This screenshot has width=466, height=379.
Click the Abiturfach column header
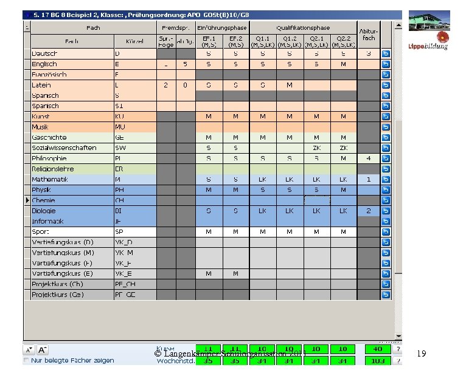[369, 35]
